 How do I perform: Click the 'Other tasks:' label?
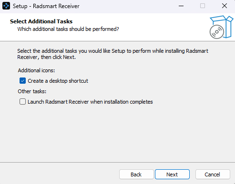click(x=32, y=91)
